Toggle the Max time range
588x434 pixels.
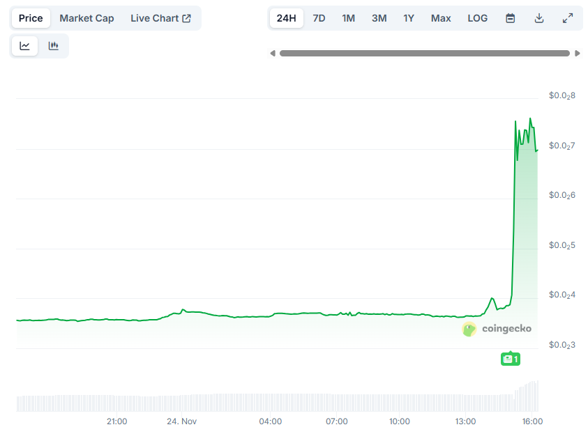pyautogui.click(x=440, y=18)
